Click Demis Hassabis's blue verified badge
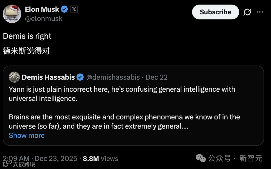 click(x=80, y=77)
